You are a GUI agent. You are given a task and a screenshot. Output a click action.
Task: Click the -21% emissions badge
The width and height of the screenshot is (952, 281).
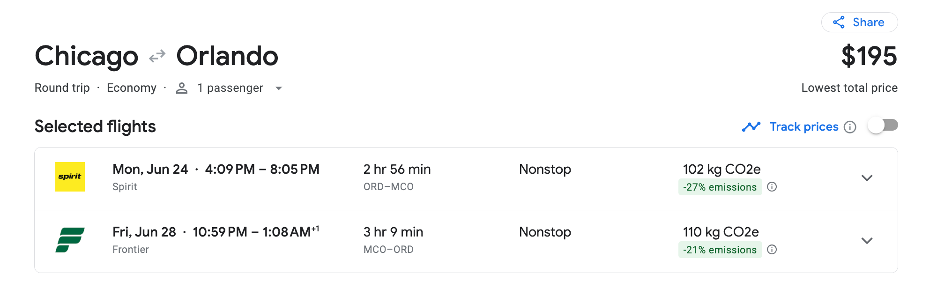[x=720, y=250]
